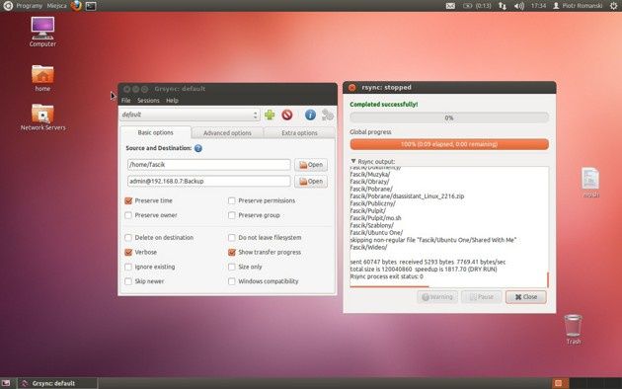This screenshot has width=622, height=389.
Task: Click the Pause button in rsync dialog
Action: (x=481, y=297)
